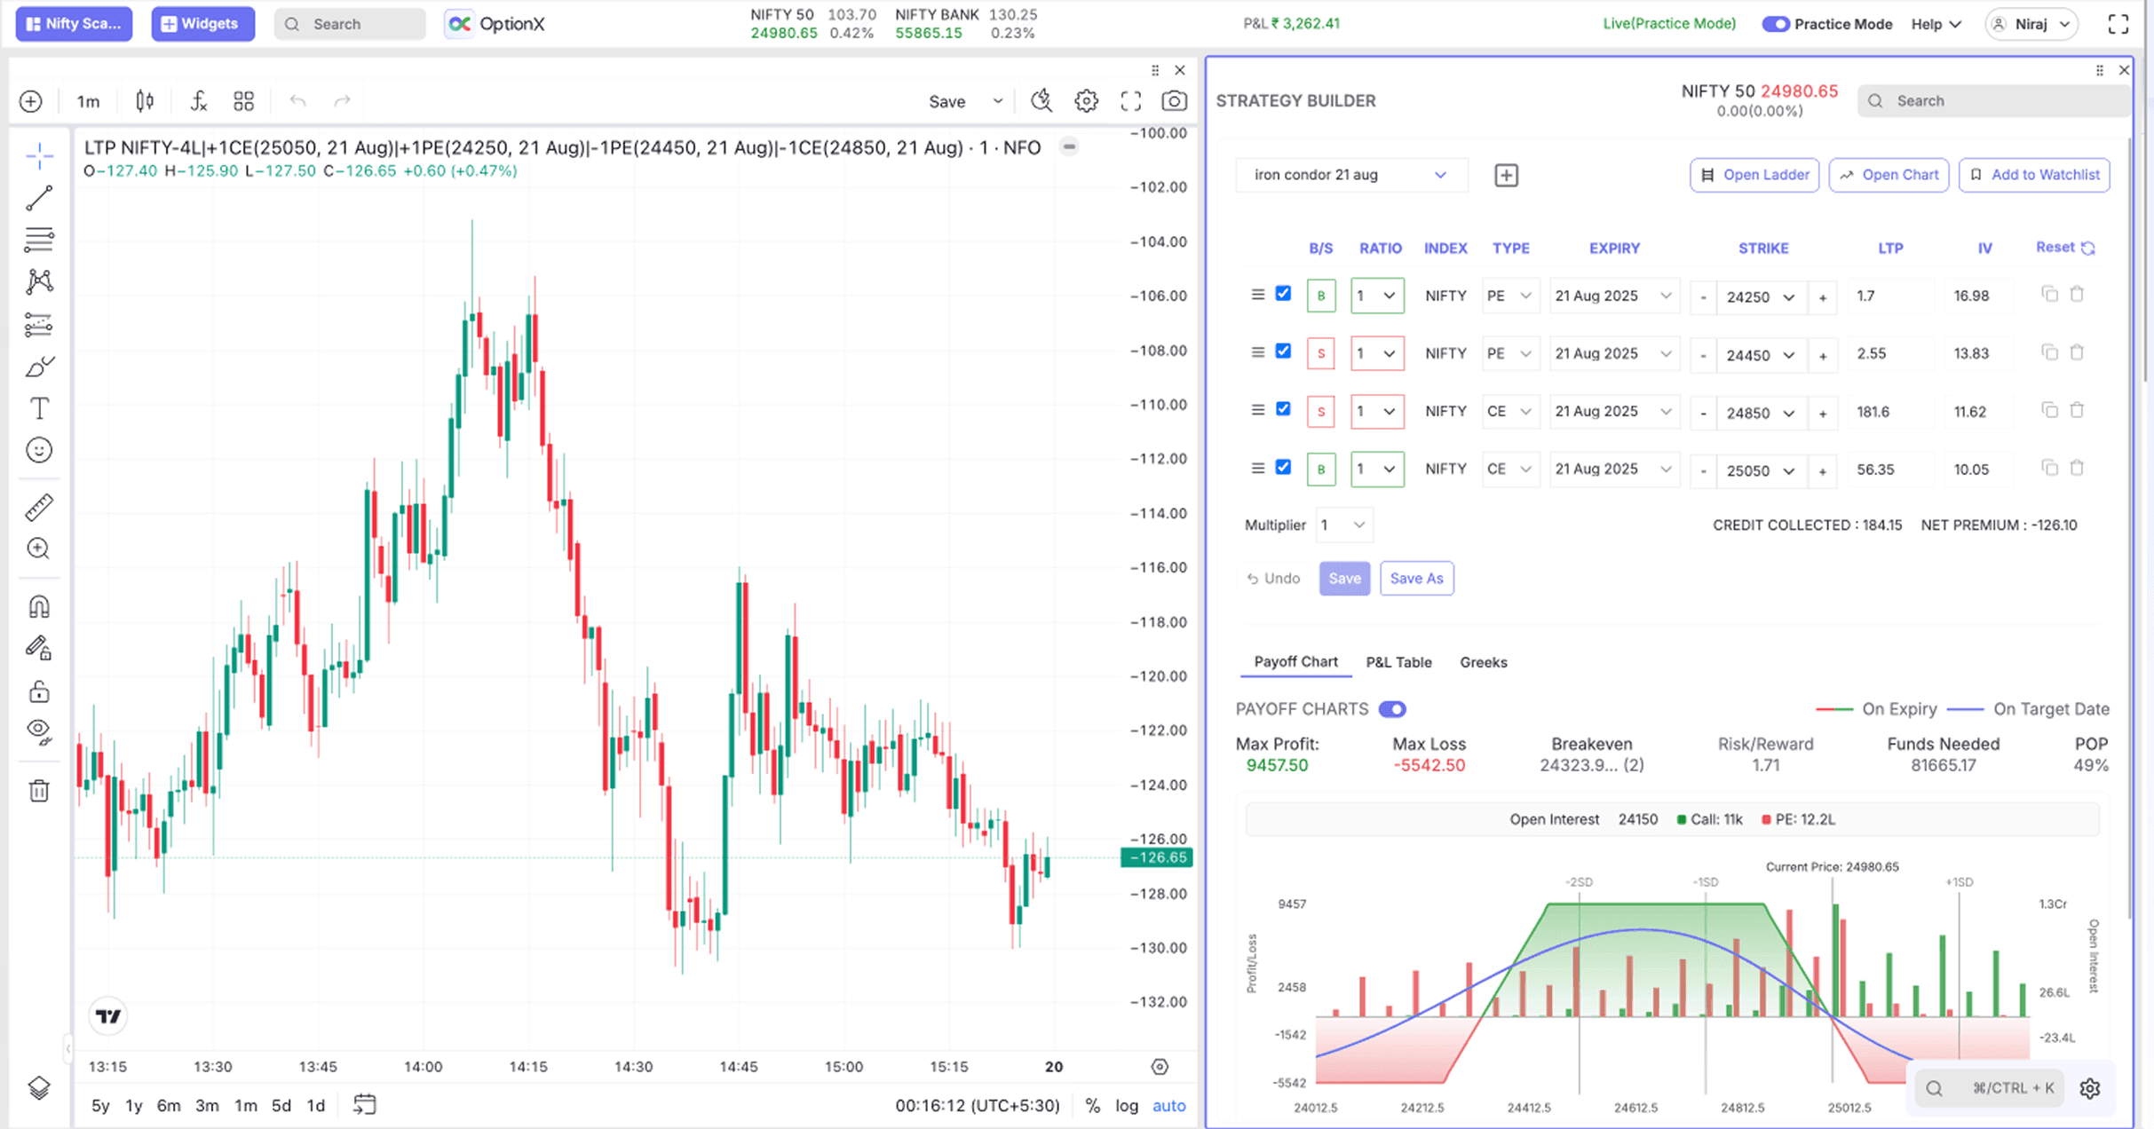
Task: Open the expiry dropdown for 24850 CE leg
Action: pyautogui.click(x=1614, y=411)
